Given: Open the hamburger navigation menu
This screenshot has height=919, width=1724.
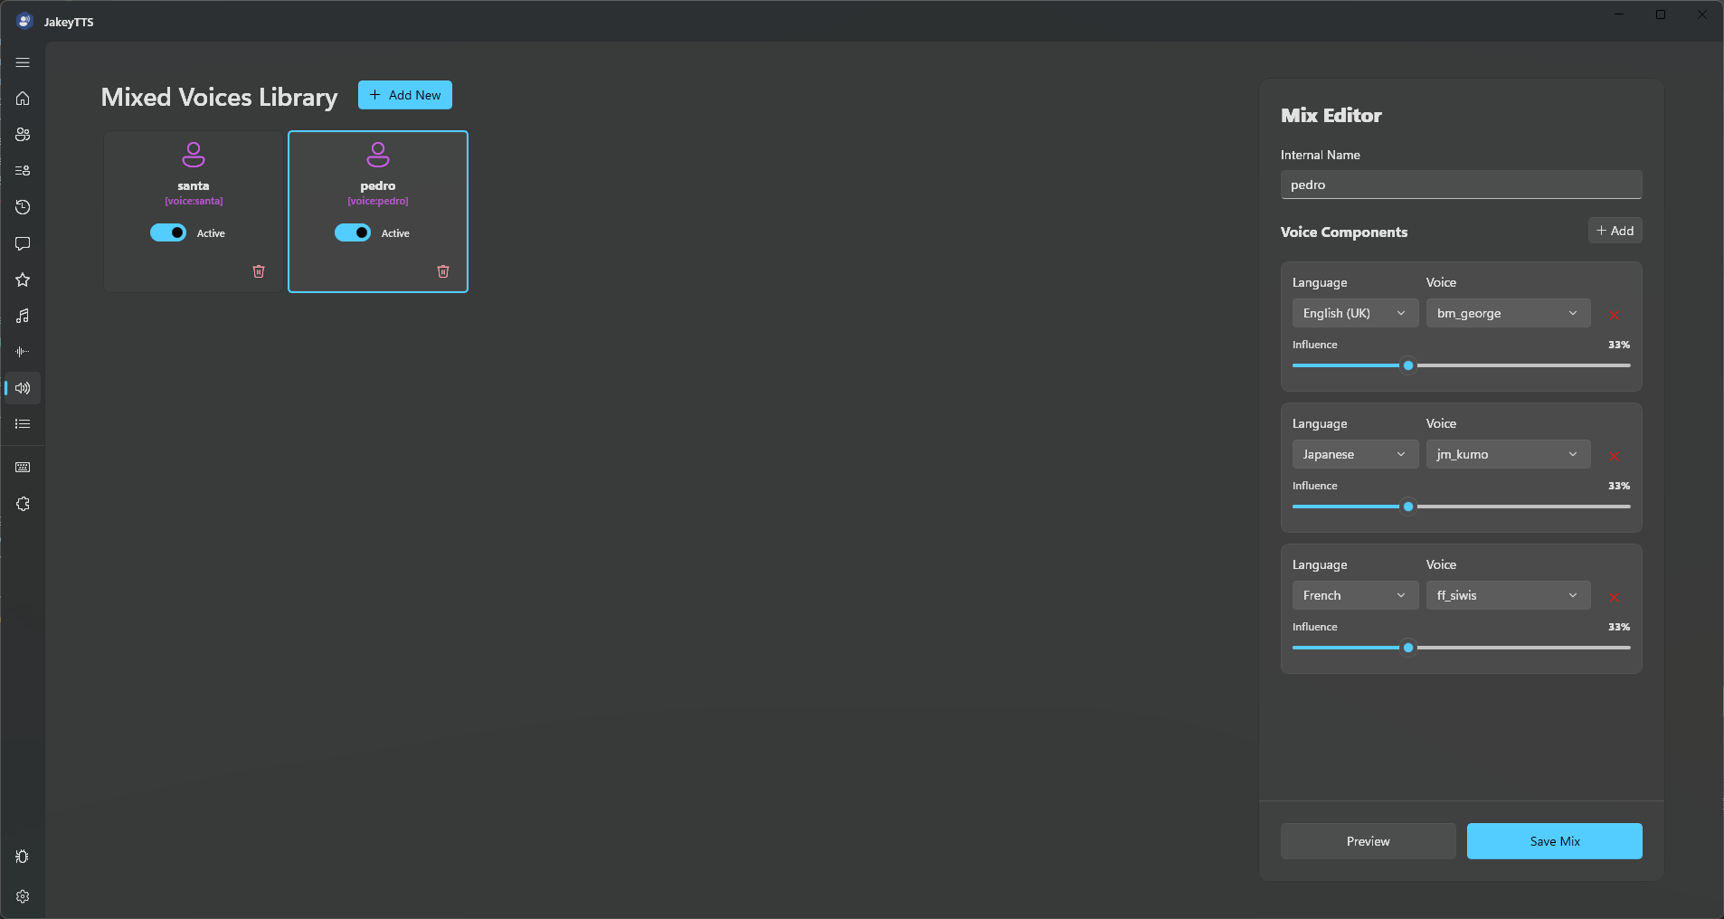Looking at the screenshot, I should (23, 62).
